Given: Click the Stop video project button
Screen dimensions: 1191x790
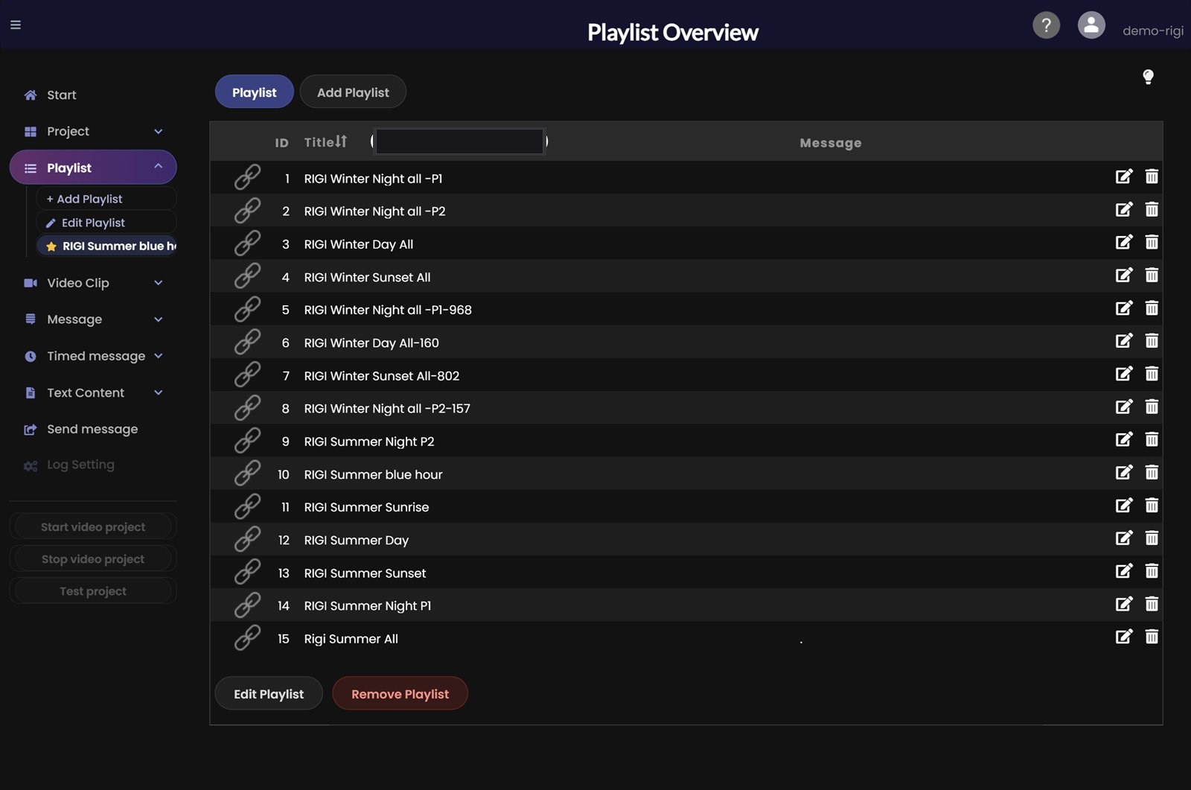Looking at the screenshot, I should coord(93,558).
